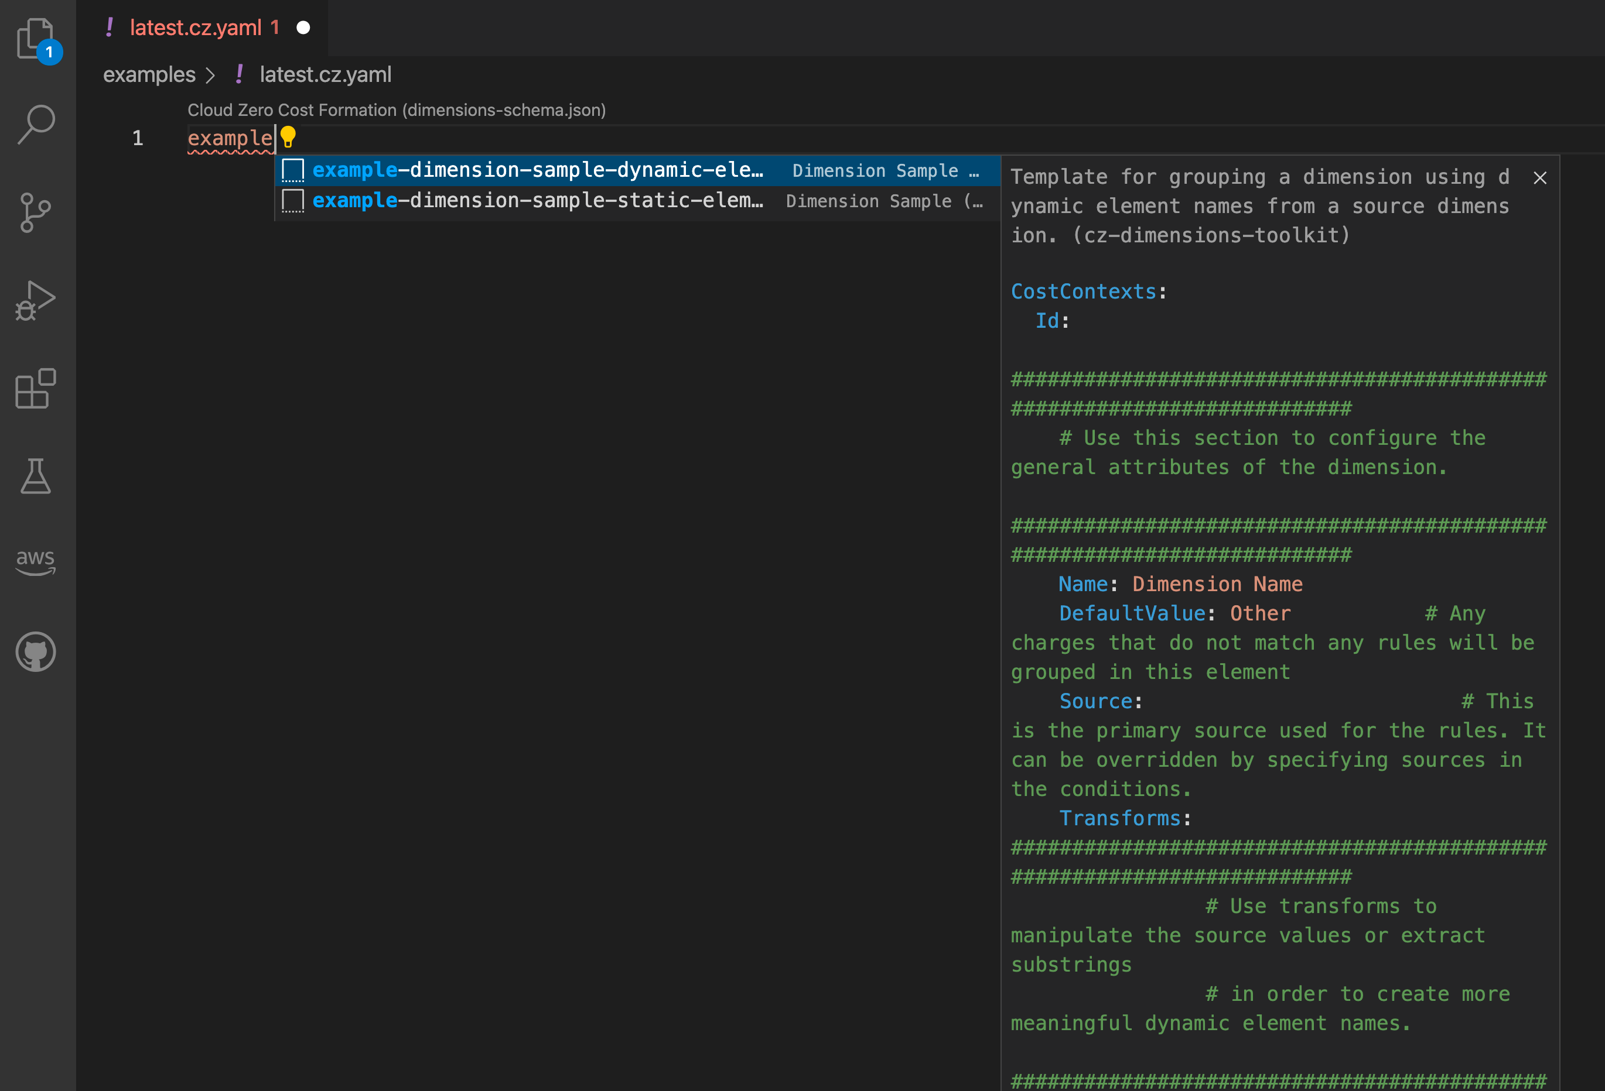The image size is (1605, 1091).
Task: Open the Explorer view icon
Action: click(x=35, y=38)
